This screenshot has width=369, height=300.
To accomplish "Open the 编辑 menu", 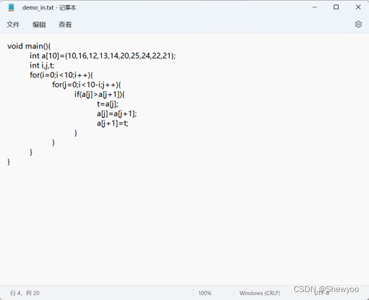I will (x=39, y=25).
